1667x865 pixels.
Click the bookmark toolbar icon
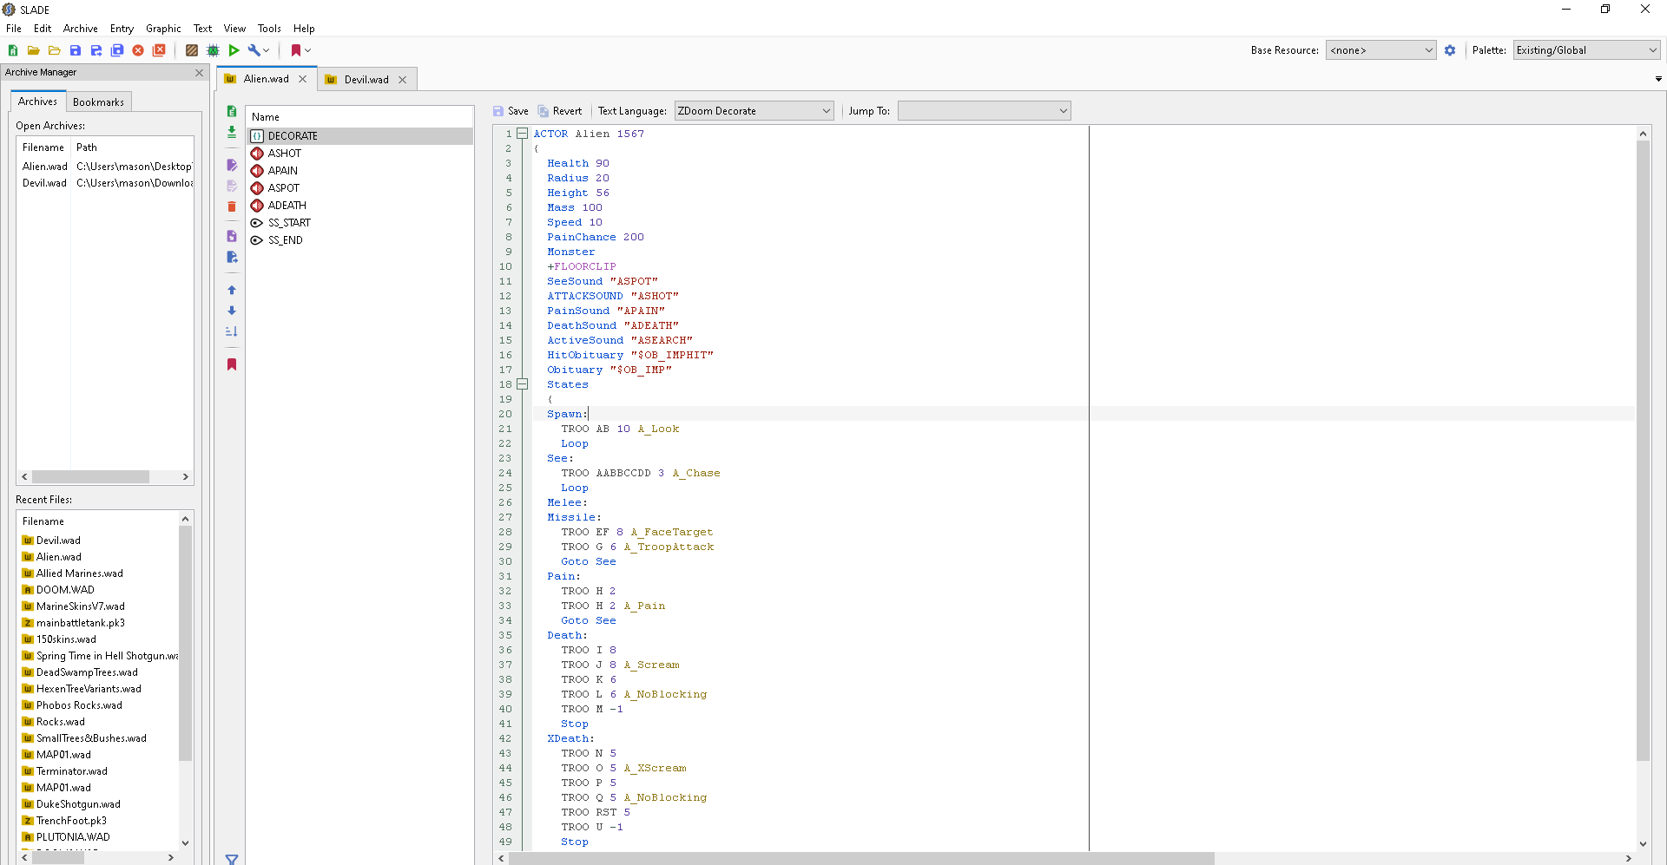295,50
